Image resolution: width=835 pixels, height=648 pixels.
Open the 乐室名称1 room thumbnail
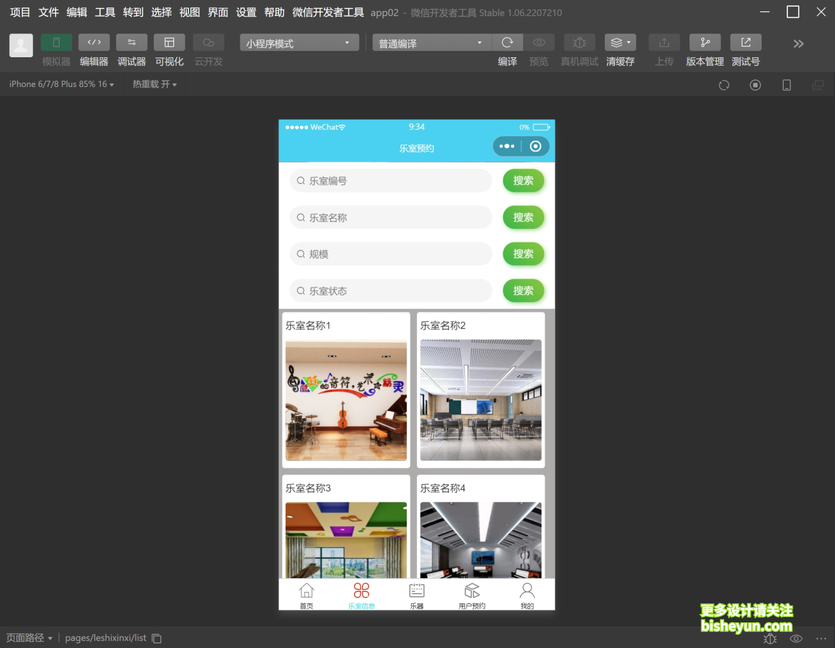pyautogui.click(x=346, y=400)
